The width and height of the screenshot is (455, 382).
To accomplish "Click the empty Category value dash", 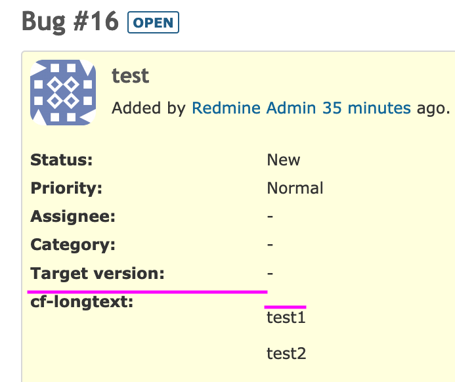I will [271, 245].
